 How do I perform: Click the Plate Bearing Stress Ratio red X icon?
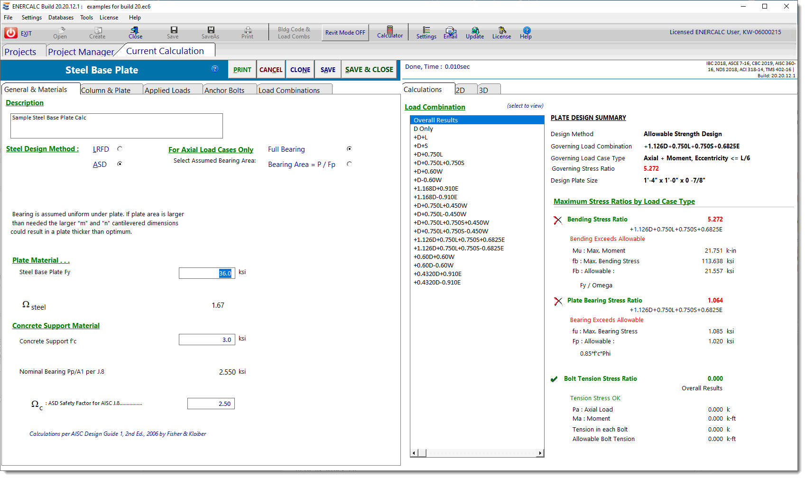tap(558, 301)
